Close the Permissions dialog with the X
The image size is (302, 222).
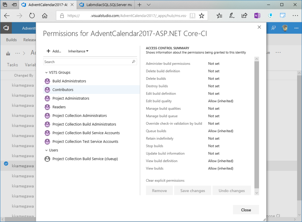[259, 27]
